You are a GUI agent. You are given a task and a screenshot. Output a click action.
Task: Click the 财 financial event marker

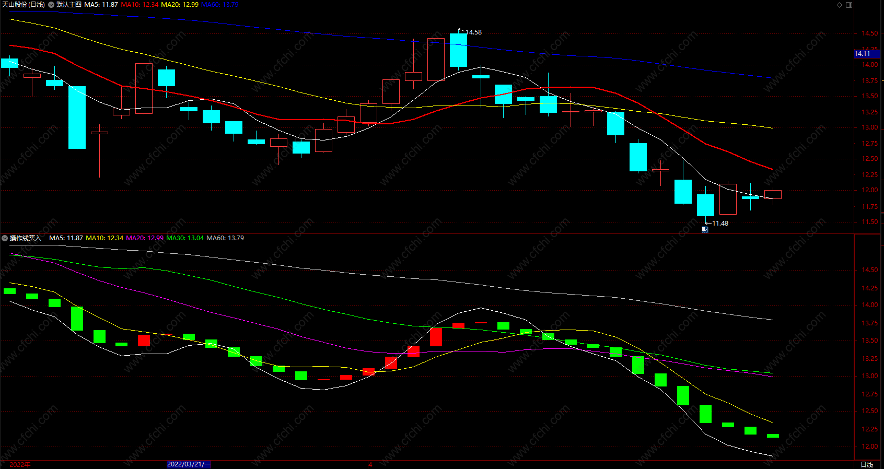(705, 230)
